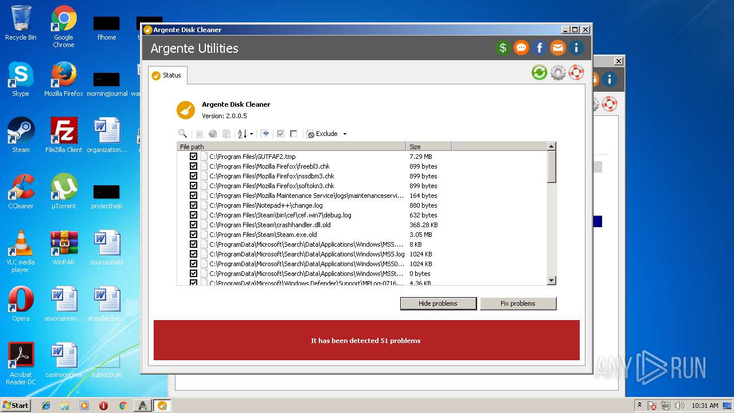
Task: Uncheck the GUTFAF2.tmp file checkbox
Action: 193,157
